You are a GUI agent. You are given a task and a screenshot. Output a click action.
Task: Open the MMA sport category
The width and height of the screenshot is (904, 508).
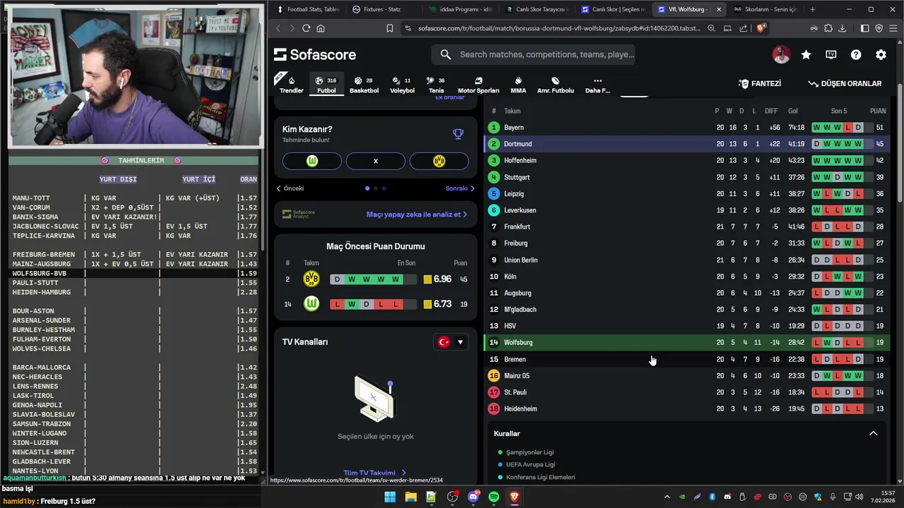coord(518,85)
